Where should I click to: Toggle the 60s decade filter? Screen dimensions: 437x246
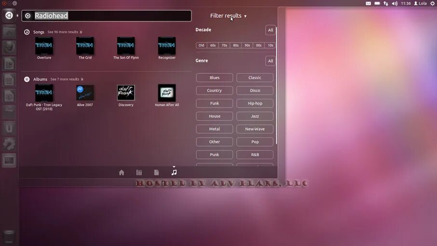pos(213,45)
